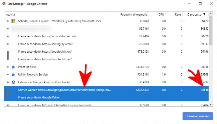Click the 28.108K memory value

144,44
